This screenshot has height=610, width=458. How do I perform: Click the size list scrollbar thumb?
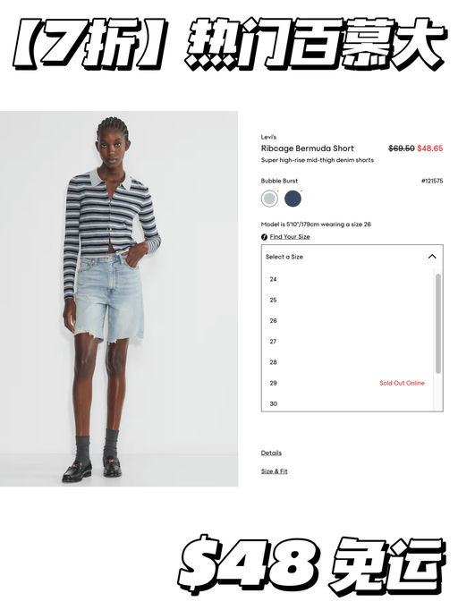pos(438,324)
